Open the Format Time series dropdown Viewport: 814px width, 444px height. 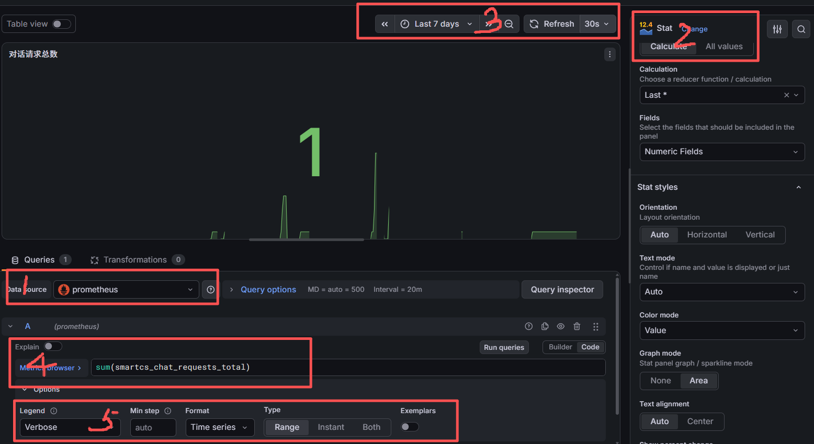[x=220, y=427]
